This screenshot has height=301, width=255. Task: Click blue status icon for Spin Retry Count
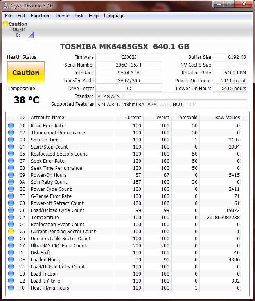point(11,182)
